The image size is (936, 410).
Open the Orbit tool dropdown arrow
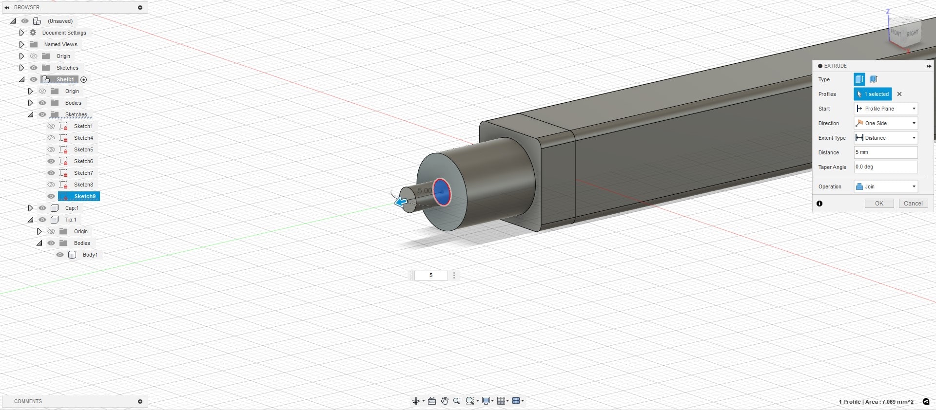pyautogui.click(x=423, y=401)
